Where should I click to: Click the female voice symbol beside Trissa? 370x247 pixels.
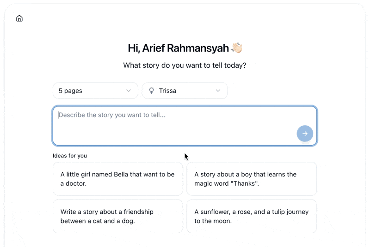point(152,91)
